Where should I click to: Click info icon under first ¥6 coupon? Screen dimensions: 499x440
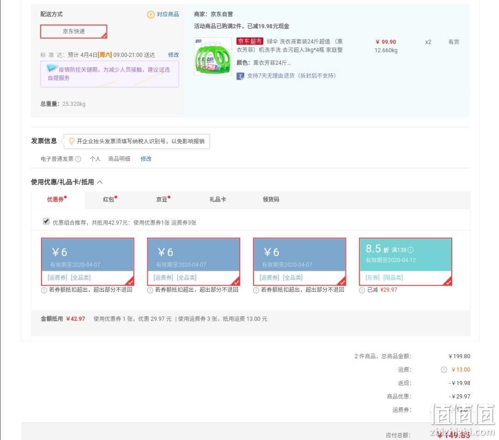click(x=44, y=290)
